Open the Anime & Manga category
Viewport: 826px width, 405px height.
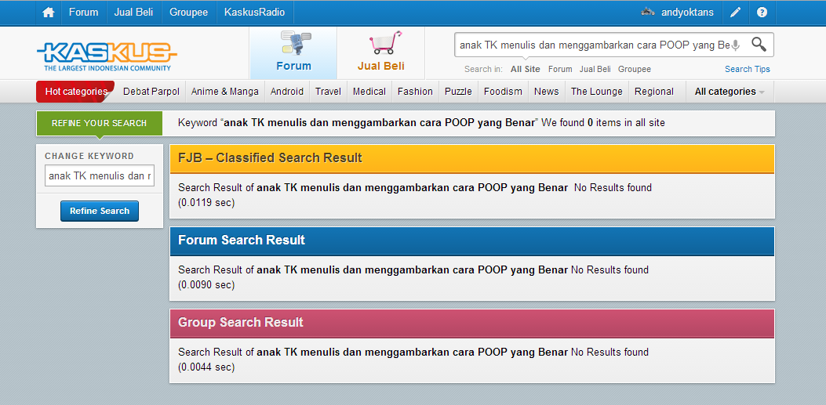[x=225, y=92]
